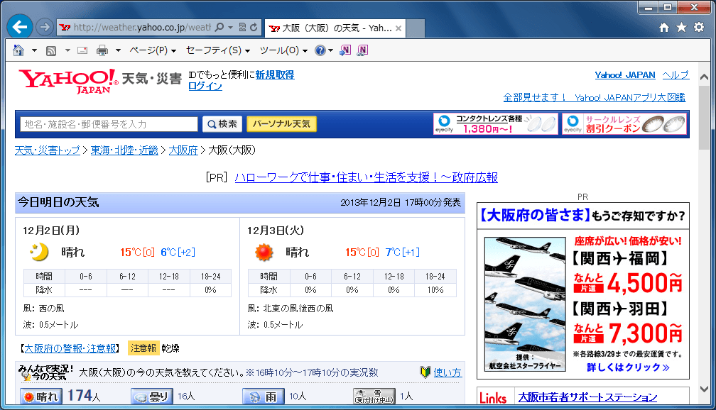Click the 曇り cloudy report button
The width and height of the screenshot is (716, 410).
point(151,397)
